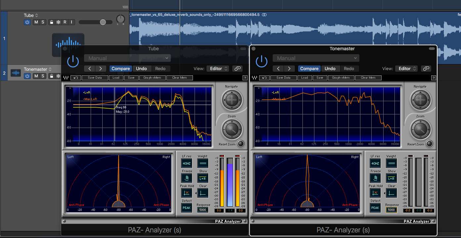Toggle input monitoring on Tube track
This screenshot has height=238, width=461.
pos(71,22)
